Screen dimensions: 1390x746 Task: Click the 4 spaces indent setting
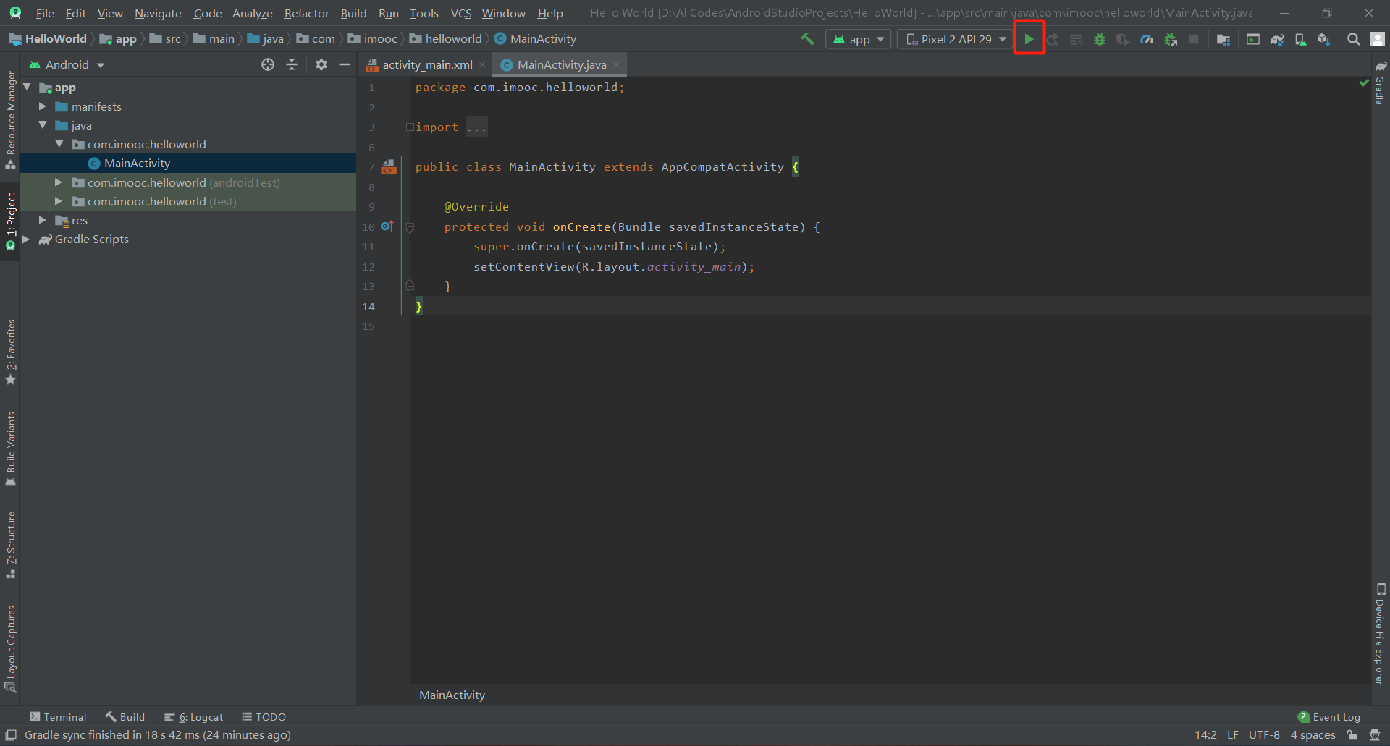[x=1313, y=734]
